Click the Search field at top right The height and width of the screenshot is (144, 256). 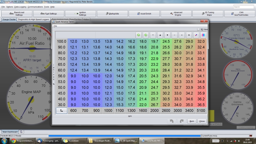pos(243,7)
